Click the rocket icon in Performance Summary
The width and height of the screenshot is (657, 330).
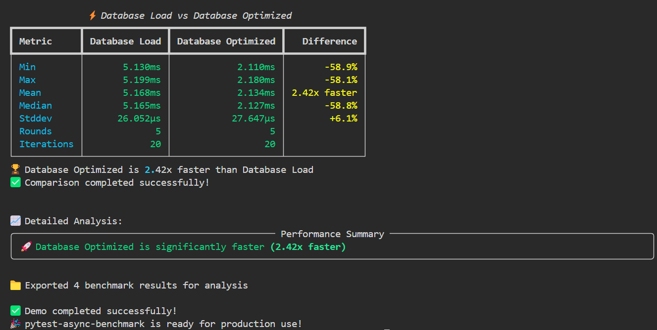(26, 247)
